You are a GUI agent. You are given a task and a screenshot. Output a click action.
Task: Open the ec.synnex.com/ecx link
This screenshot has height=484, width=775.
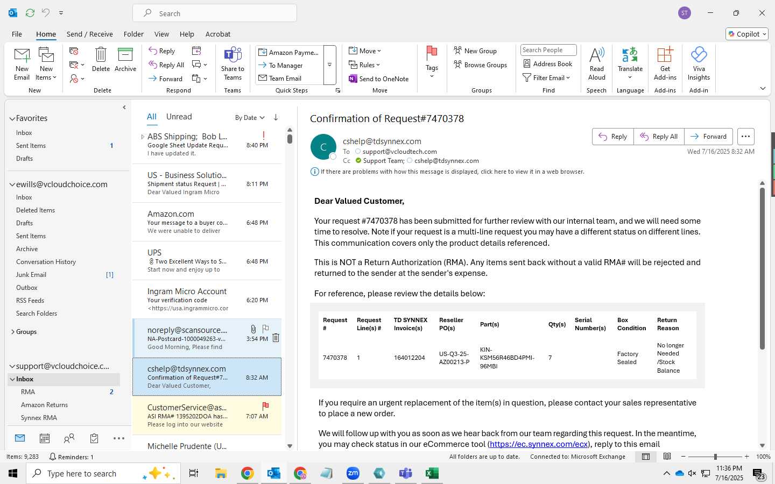[x=538, y=444]
